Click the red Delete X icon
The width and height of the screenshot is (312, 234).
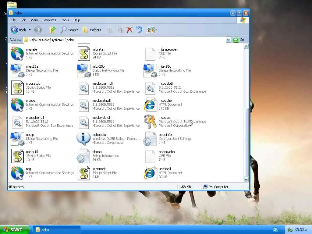(129, 30)
